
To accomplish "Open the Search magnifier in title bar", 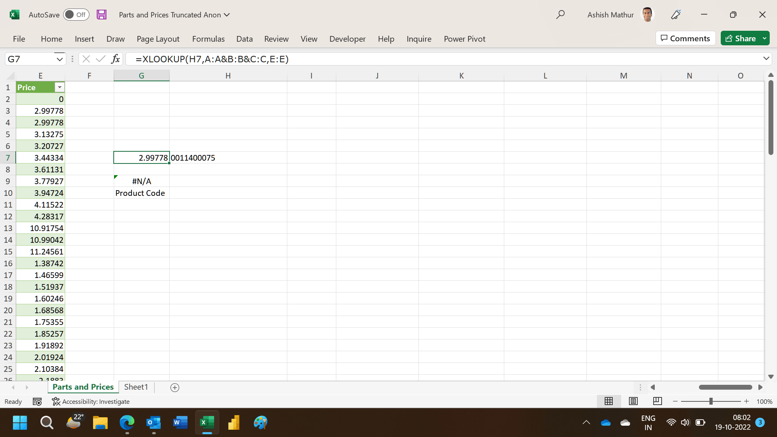I will click(560, 15).
